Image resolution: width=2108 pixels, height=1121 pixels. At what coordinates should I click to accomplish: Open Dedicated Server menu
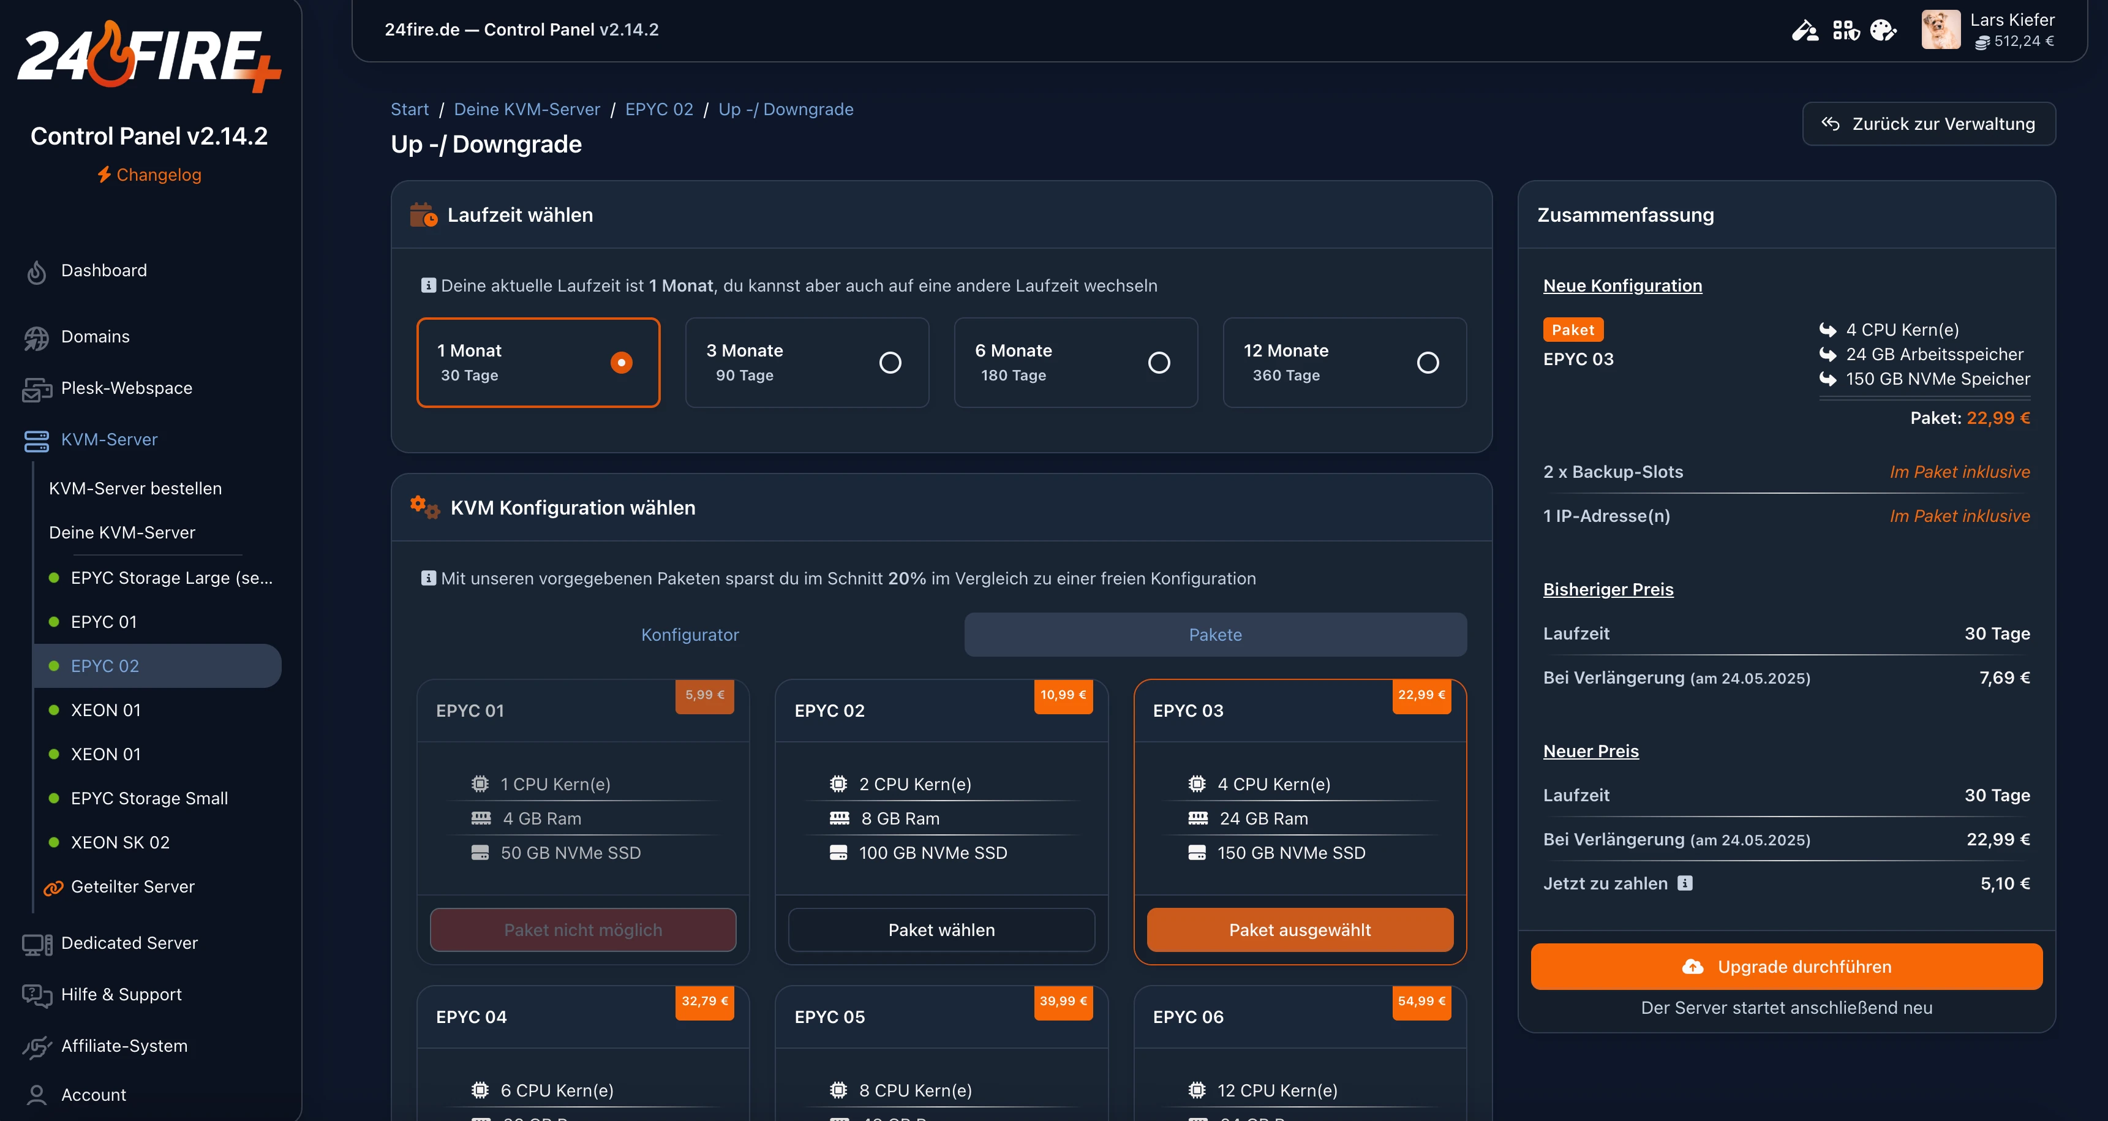[129, 943]
